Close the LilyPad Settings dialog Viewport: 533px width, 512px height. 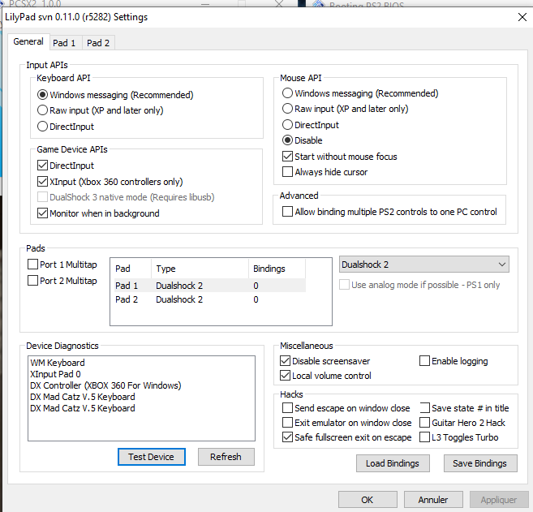click(x=521, y=17)
